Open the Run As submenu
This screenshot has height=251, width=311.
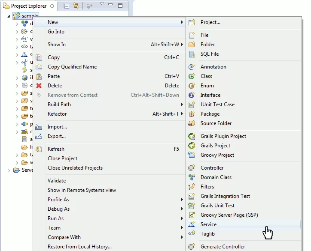110,218
